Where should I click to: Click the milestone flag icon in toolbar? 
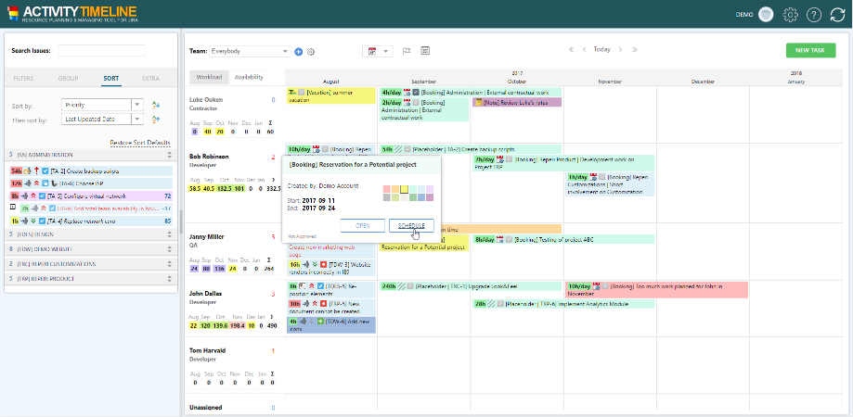[x=407, y=51]
